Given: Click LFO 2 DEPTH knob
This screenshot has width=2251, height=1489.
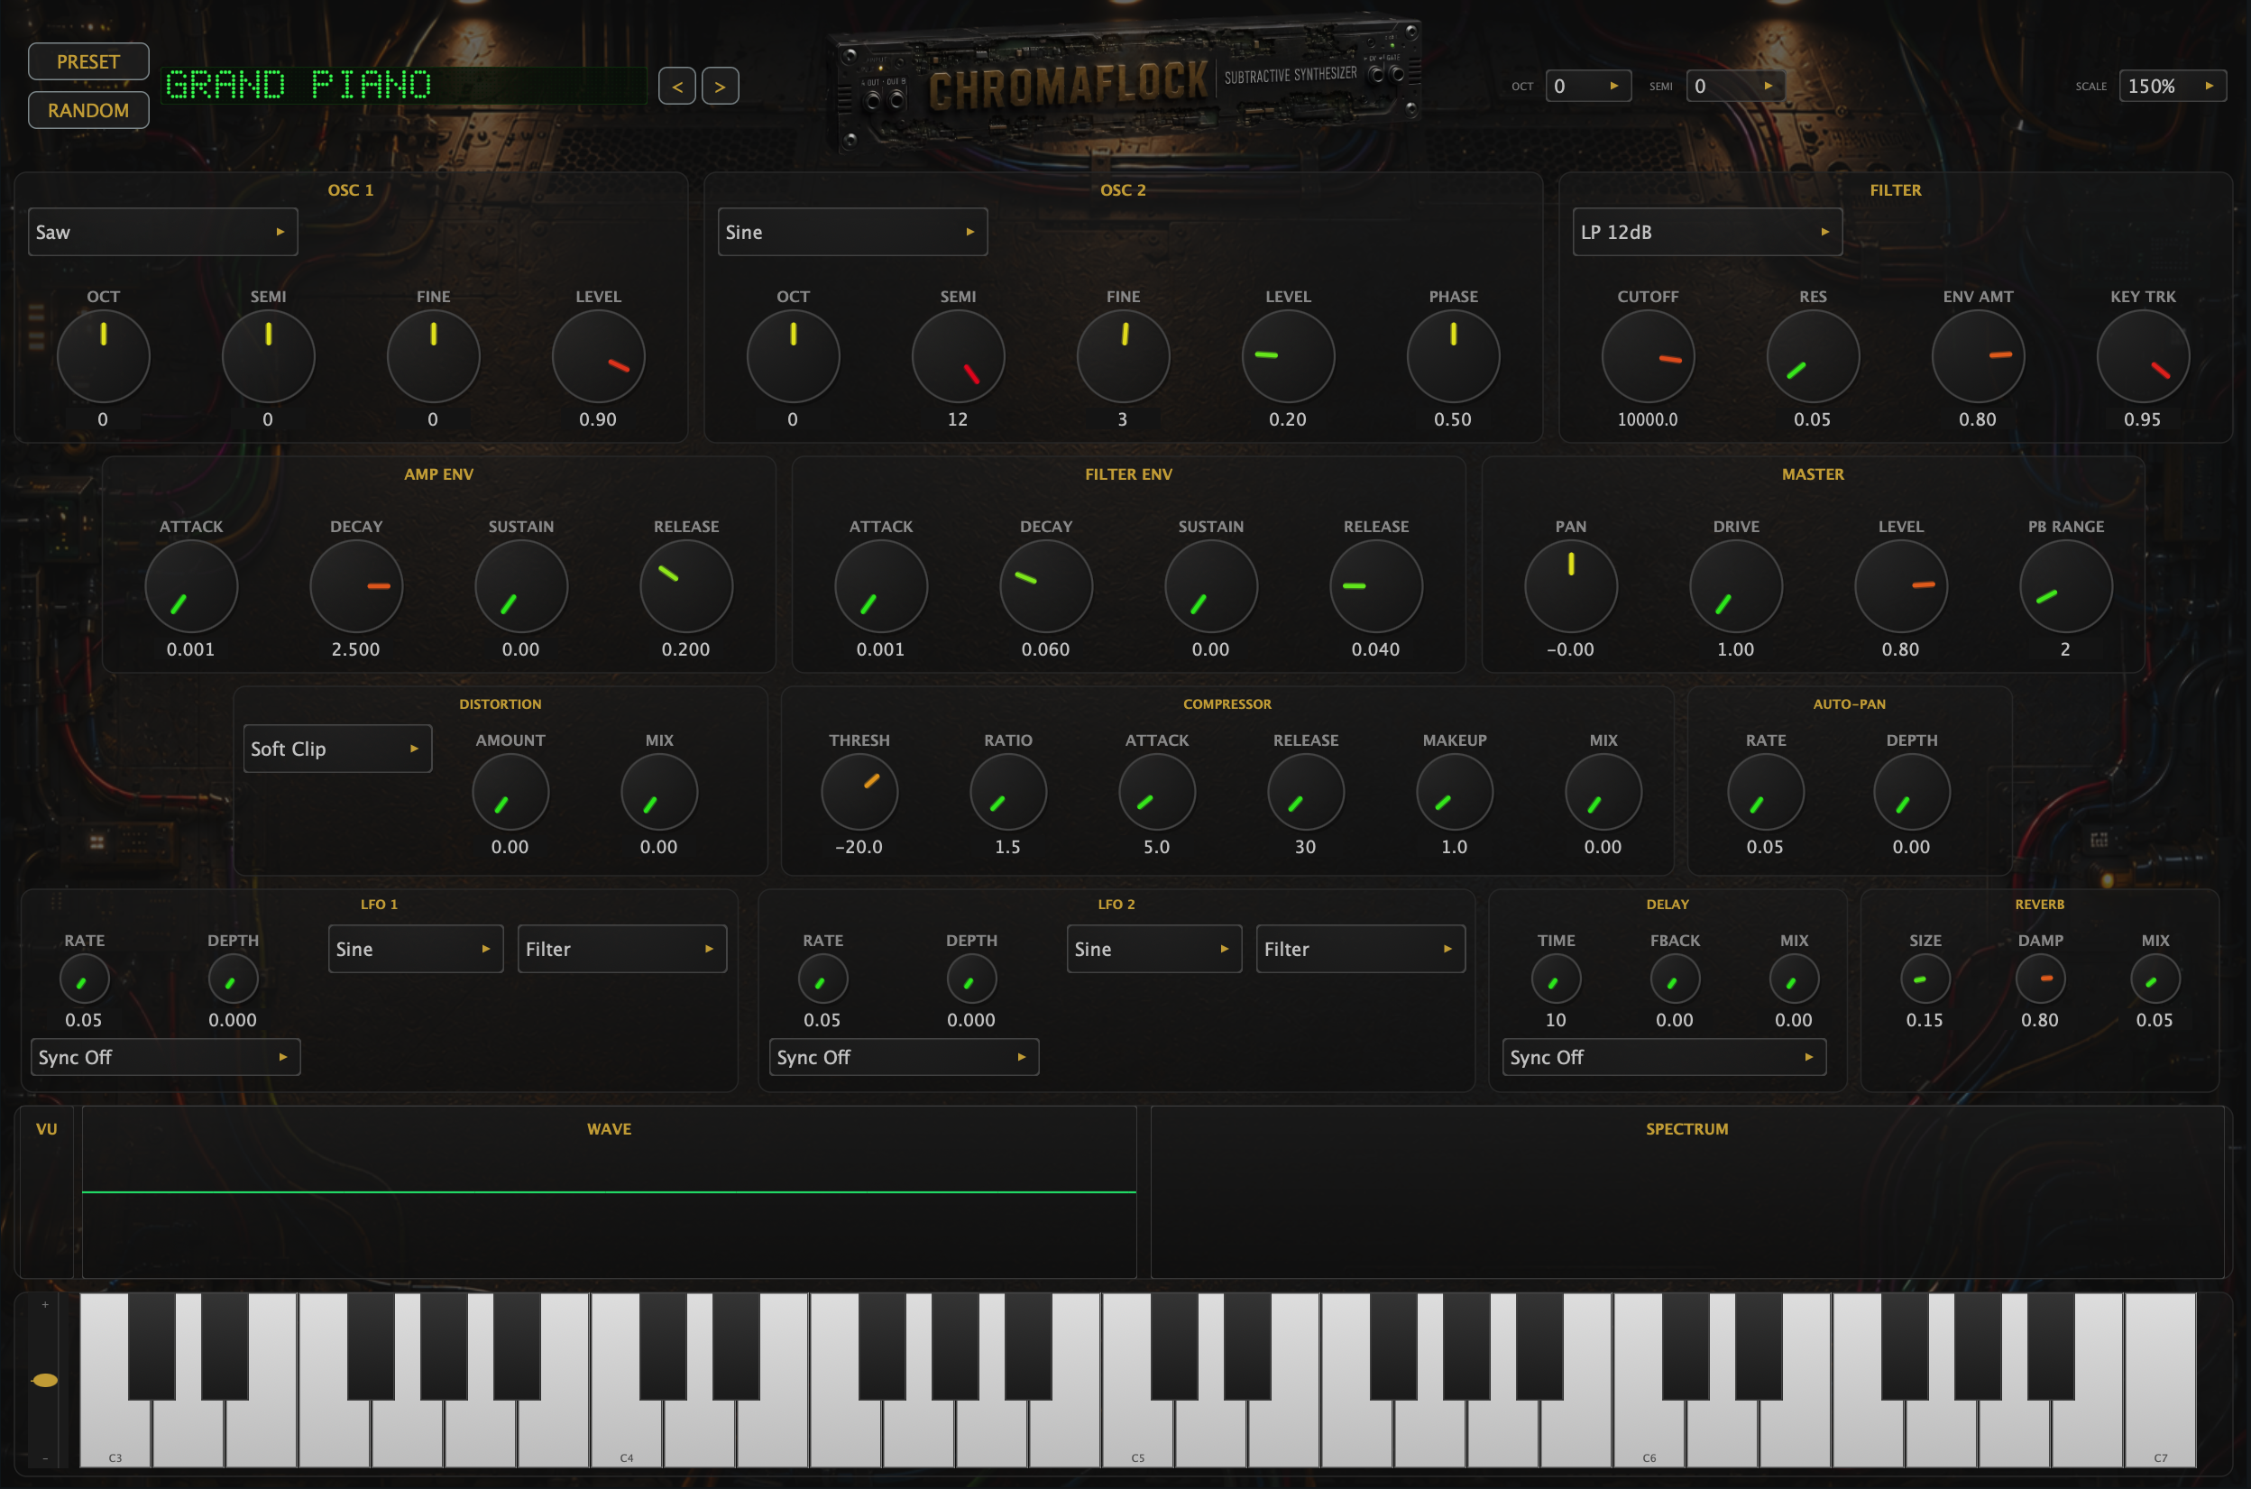Looking at the screenshot, I should [972, 979].
